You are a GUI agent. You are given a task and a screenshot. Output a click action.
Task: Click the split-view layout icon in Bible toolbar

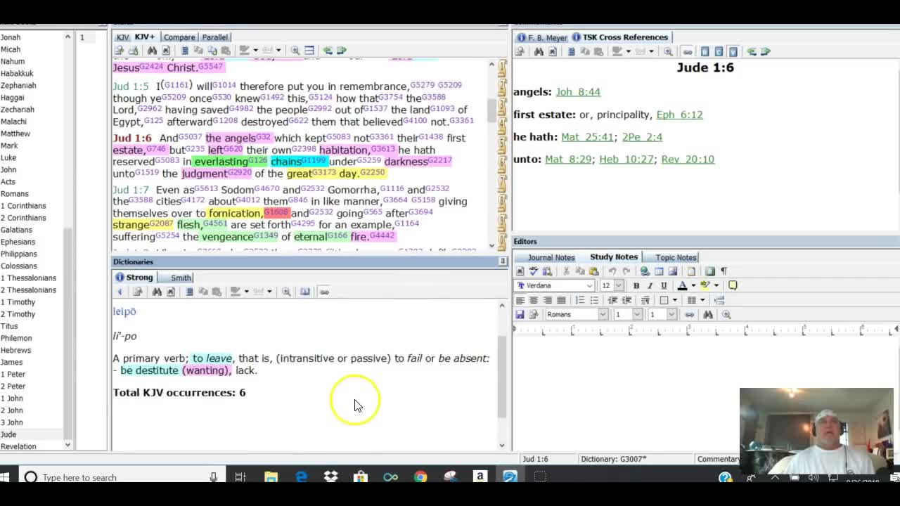coord(309,51)
